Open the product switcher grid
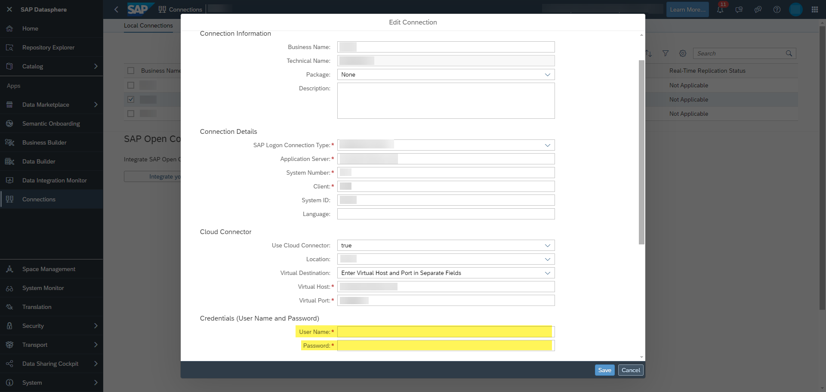The image size is (826, 392). pyautogui.click(x=815, y=9)
